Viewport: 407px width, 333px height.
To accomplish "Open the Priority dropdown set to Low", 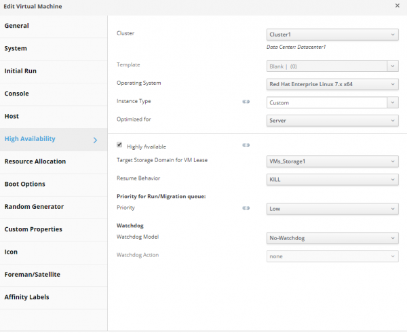I will (x=332, y=209).
